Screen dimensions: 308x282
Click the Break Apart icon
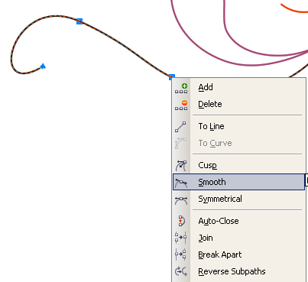(180, 254)
